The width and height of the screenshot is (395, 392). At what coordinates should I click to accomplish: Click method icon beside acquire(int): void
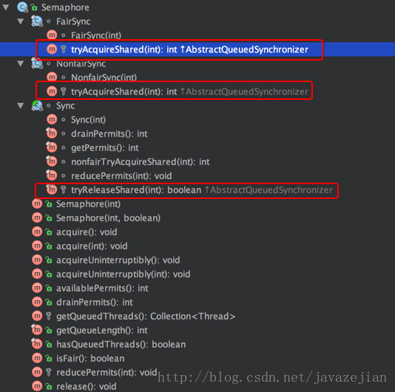(x=37, y=246)
